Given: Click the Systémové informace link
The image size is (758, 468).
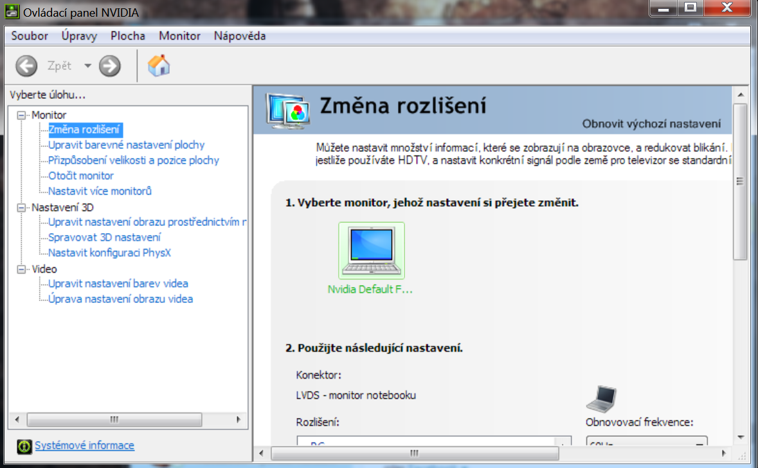Looking at the screenshot, I should pos(85,446).
